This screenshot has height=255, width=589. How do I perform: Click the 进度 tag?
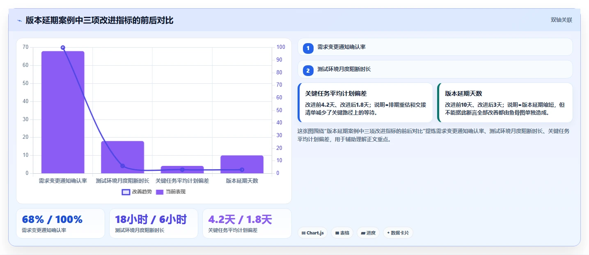pos(368,233)
